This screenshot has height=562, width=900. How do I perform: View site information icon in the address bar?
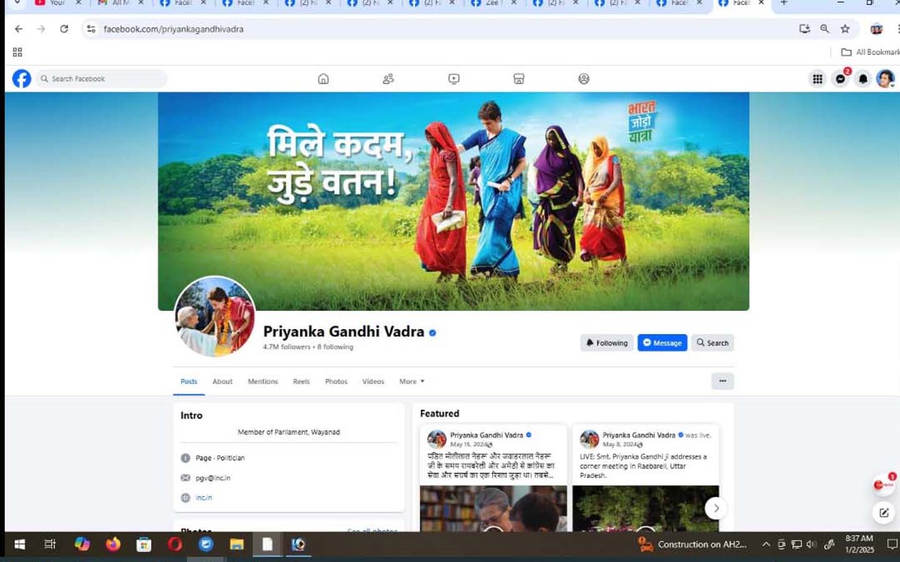pos(91,29)
